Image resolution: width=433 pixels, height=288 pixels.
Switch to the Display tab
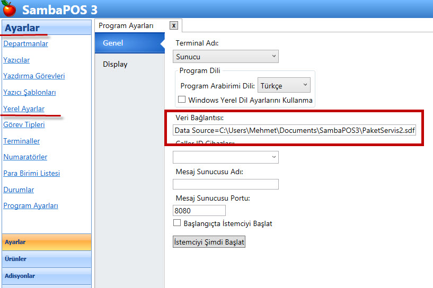pyautogui.click(x=115, y=65)
